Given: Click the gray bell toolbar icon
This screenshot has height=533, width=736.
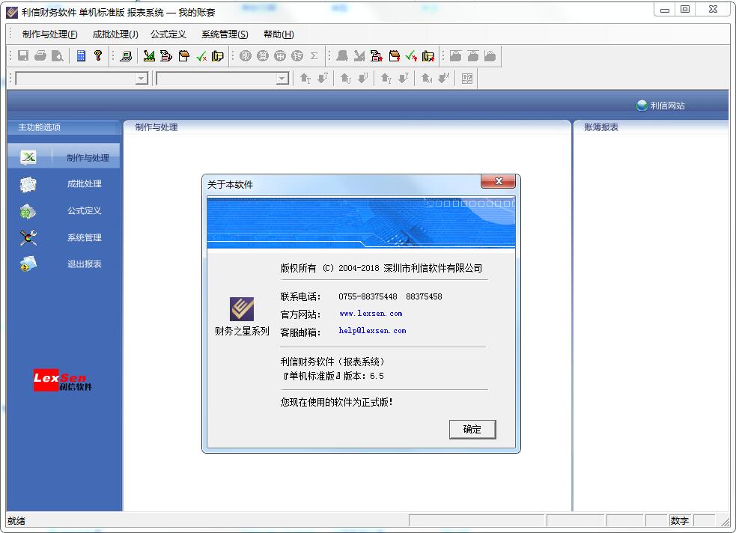Looking at the screenshot, I should click(x=342, y=56).
